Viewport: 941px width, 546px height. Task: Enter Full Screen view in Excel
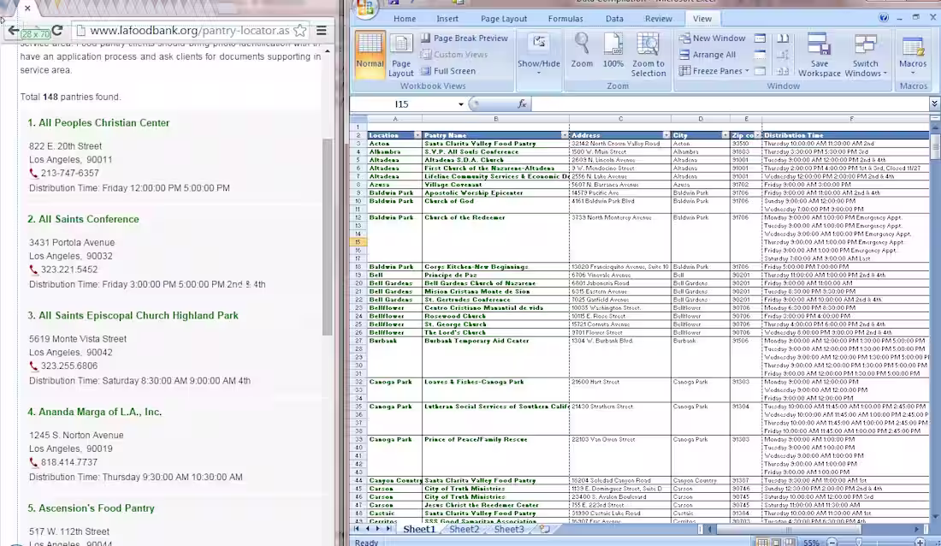447,71
